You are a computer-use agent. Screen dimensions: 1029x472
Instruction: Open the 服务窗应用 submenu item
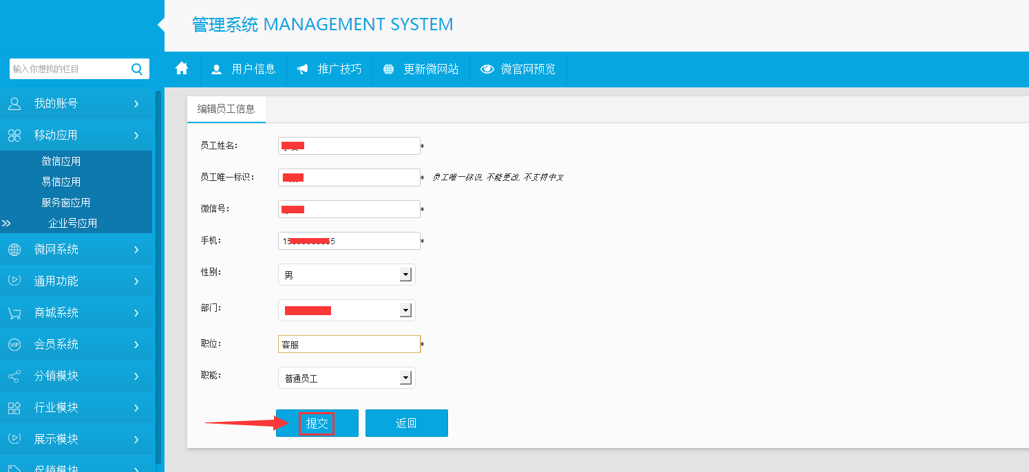pos(66,203)
